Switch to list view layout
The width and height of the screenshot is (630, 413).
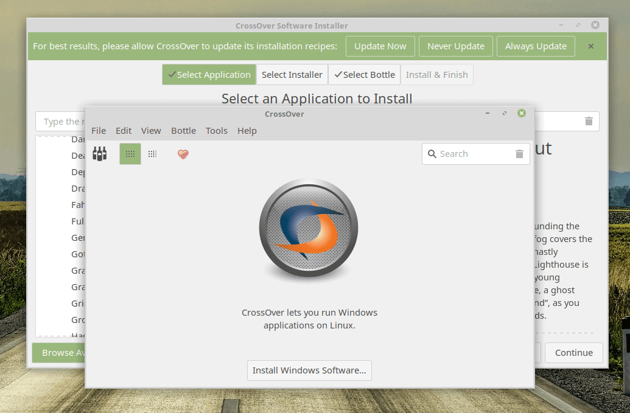(152, 154)
